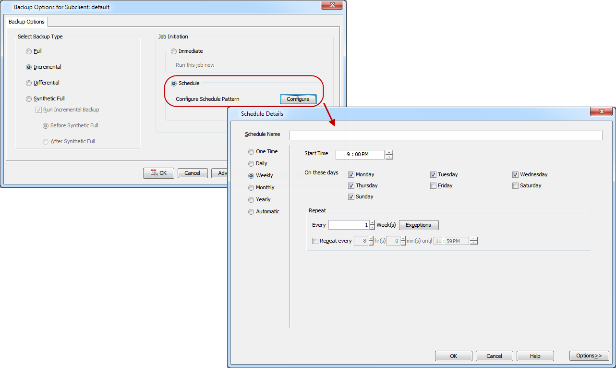Pick the Immediate job initiation option
This screenshot has width=616, height=368.
coord(174,51)
